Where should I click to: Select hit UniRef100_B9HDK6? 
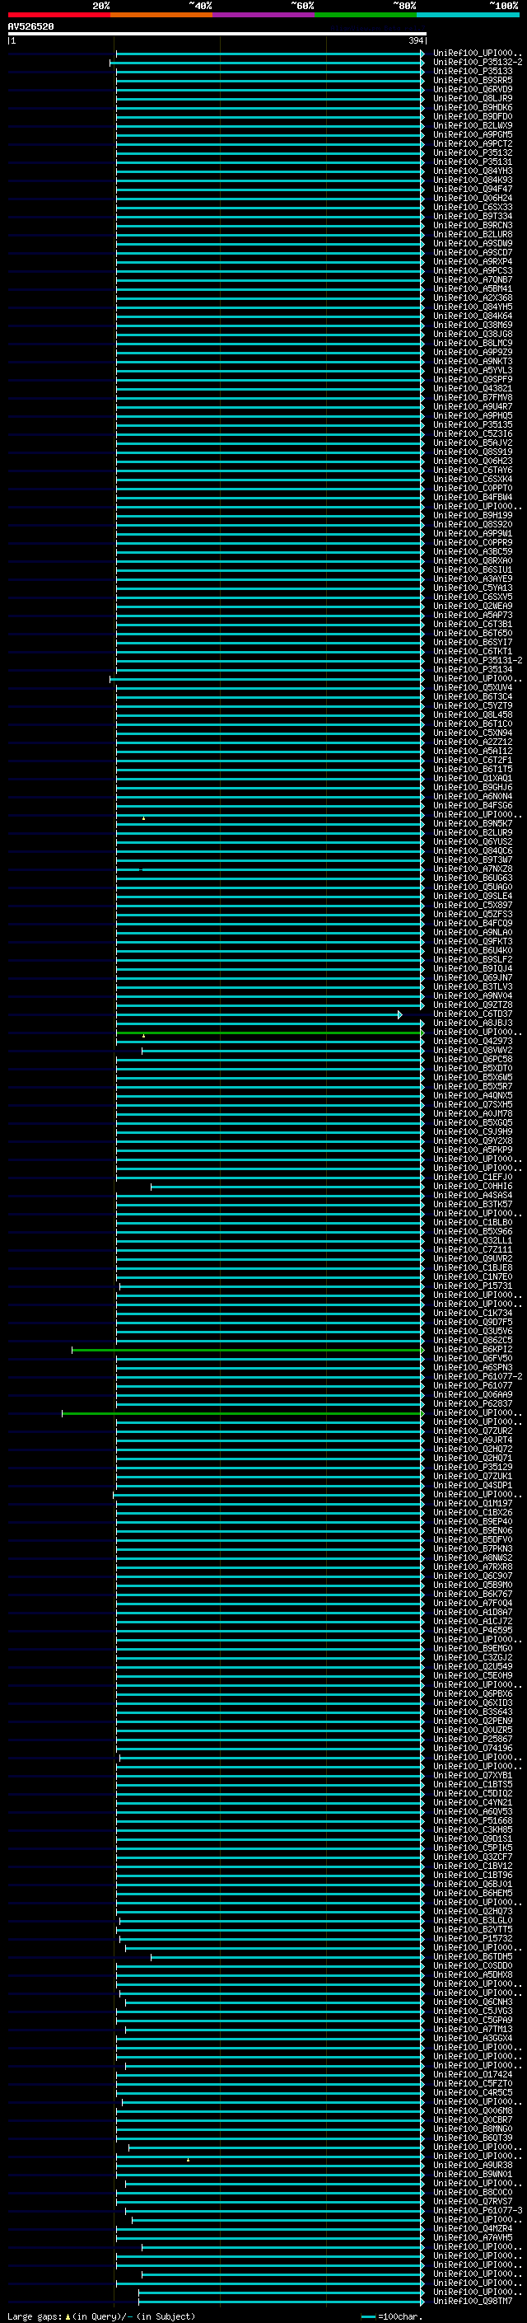coord(473,107)
